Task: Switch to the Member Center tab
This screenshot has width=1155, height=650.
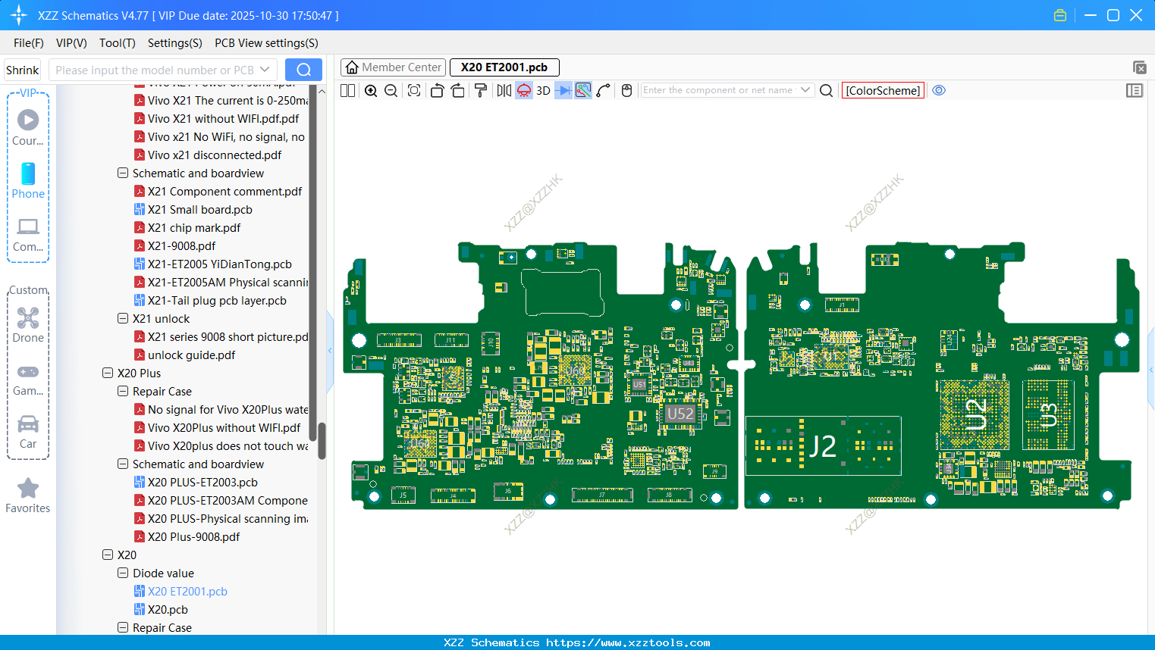Action: pyautogui.click(x=393, y=67)
